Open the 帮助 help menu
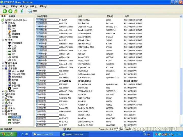183x137 pixels. (43, 6)
